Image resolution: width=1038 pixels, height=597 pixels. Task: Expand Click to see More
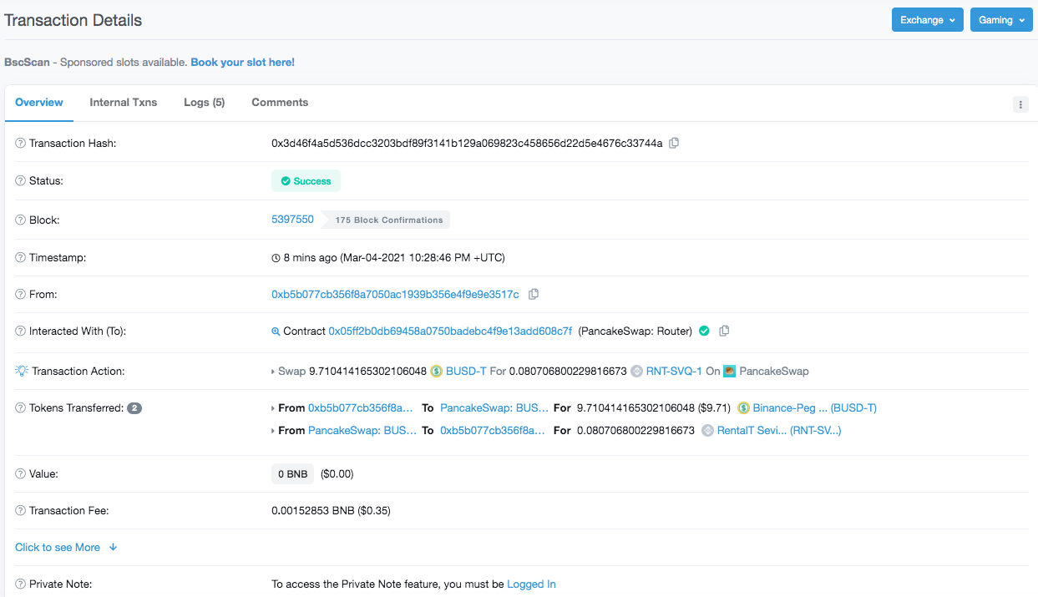[x=66, y=547]
